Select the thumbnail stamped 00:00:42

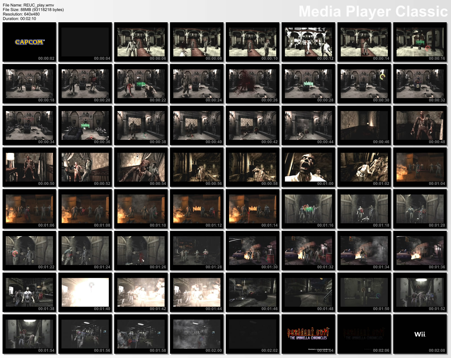click(x=253, y=125)
